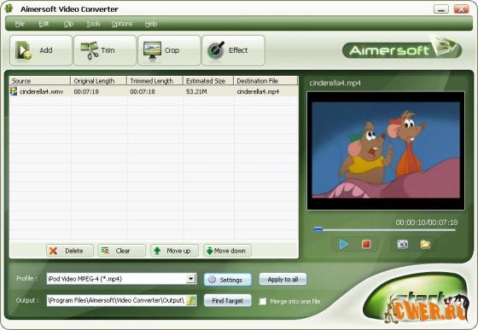Screen dimensions: 478x330
Task: Click the cinderella4.mp4 preview title
Action: [335, 83]
